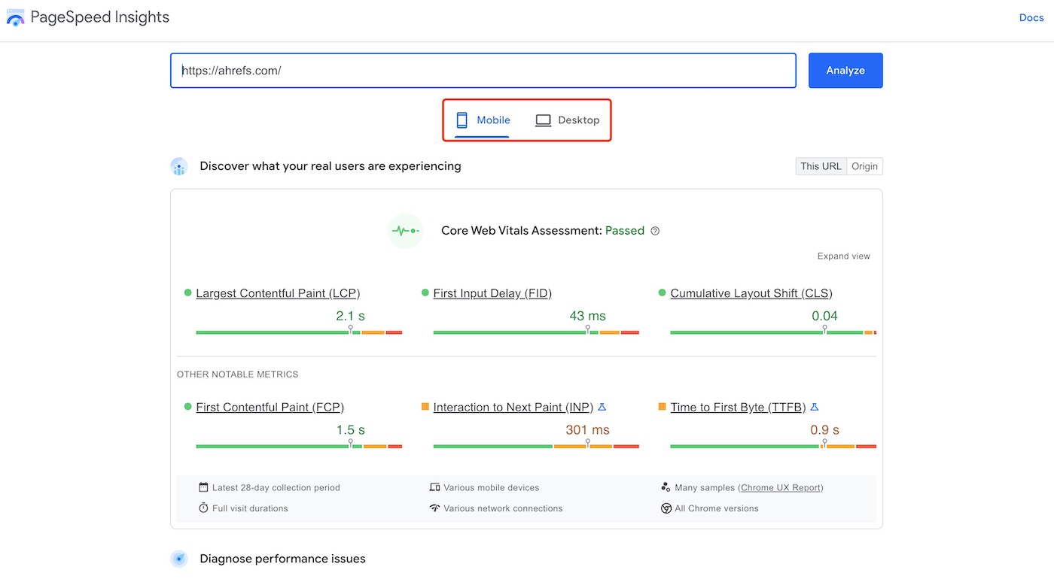Switch to the Mobile tab

483,120
